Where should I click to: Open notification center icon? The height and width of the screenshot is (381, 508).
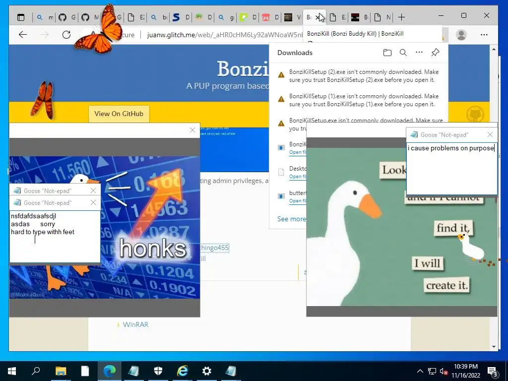[493, 372]
